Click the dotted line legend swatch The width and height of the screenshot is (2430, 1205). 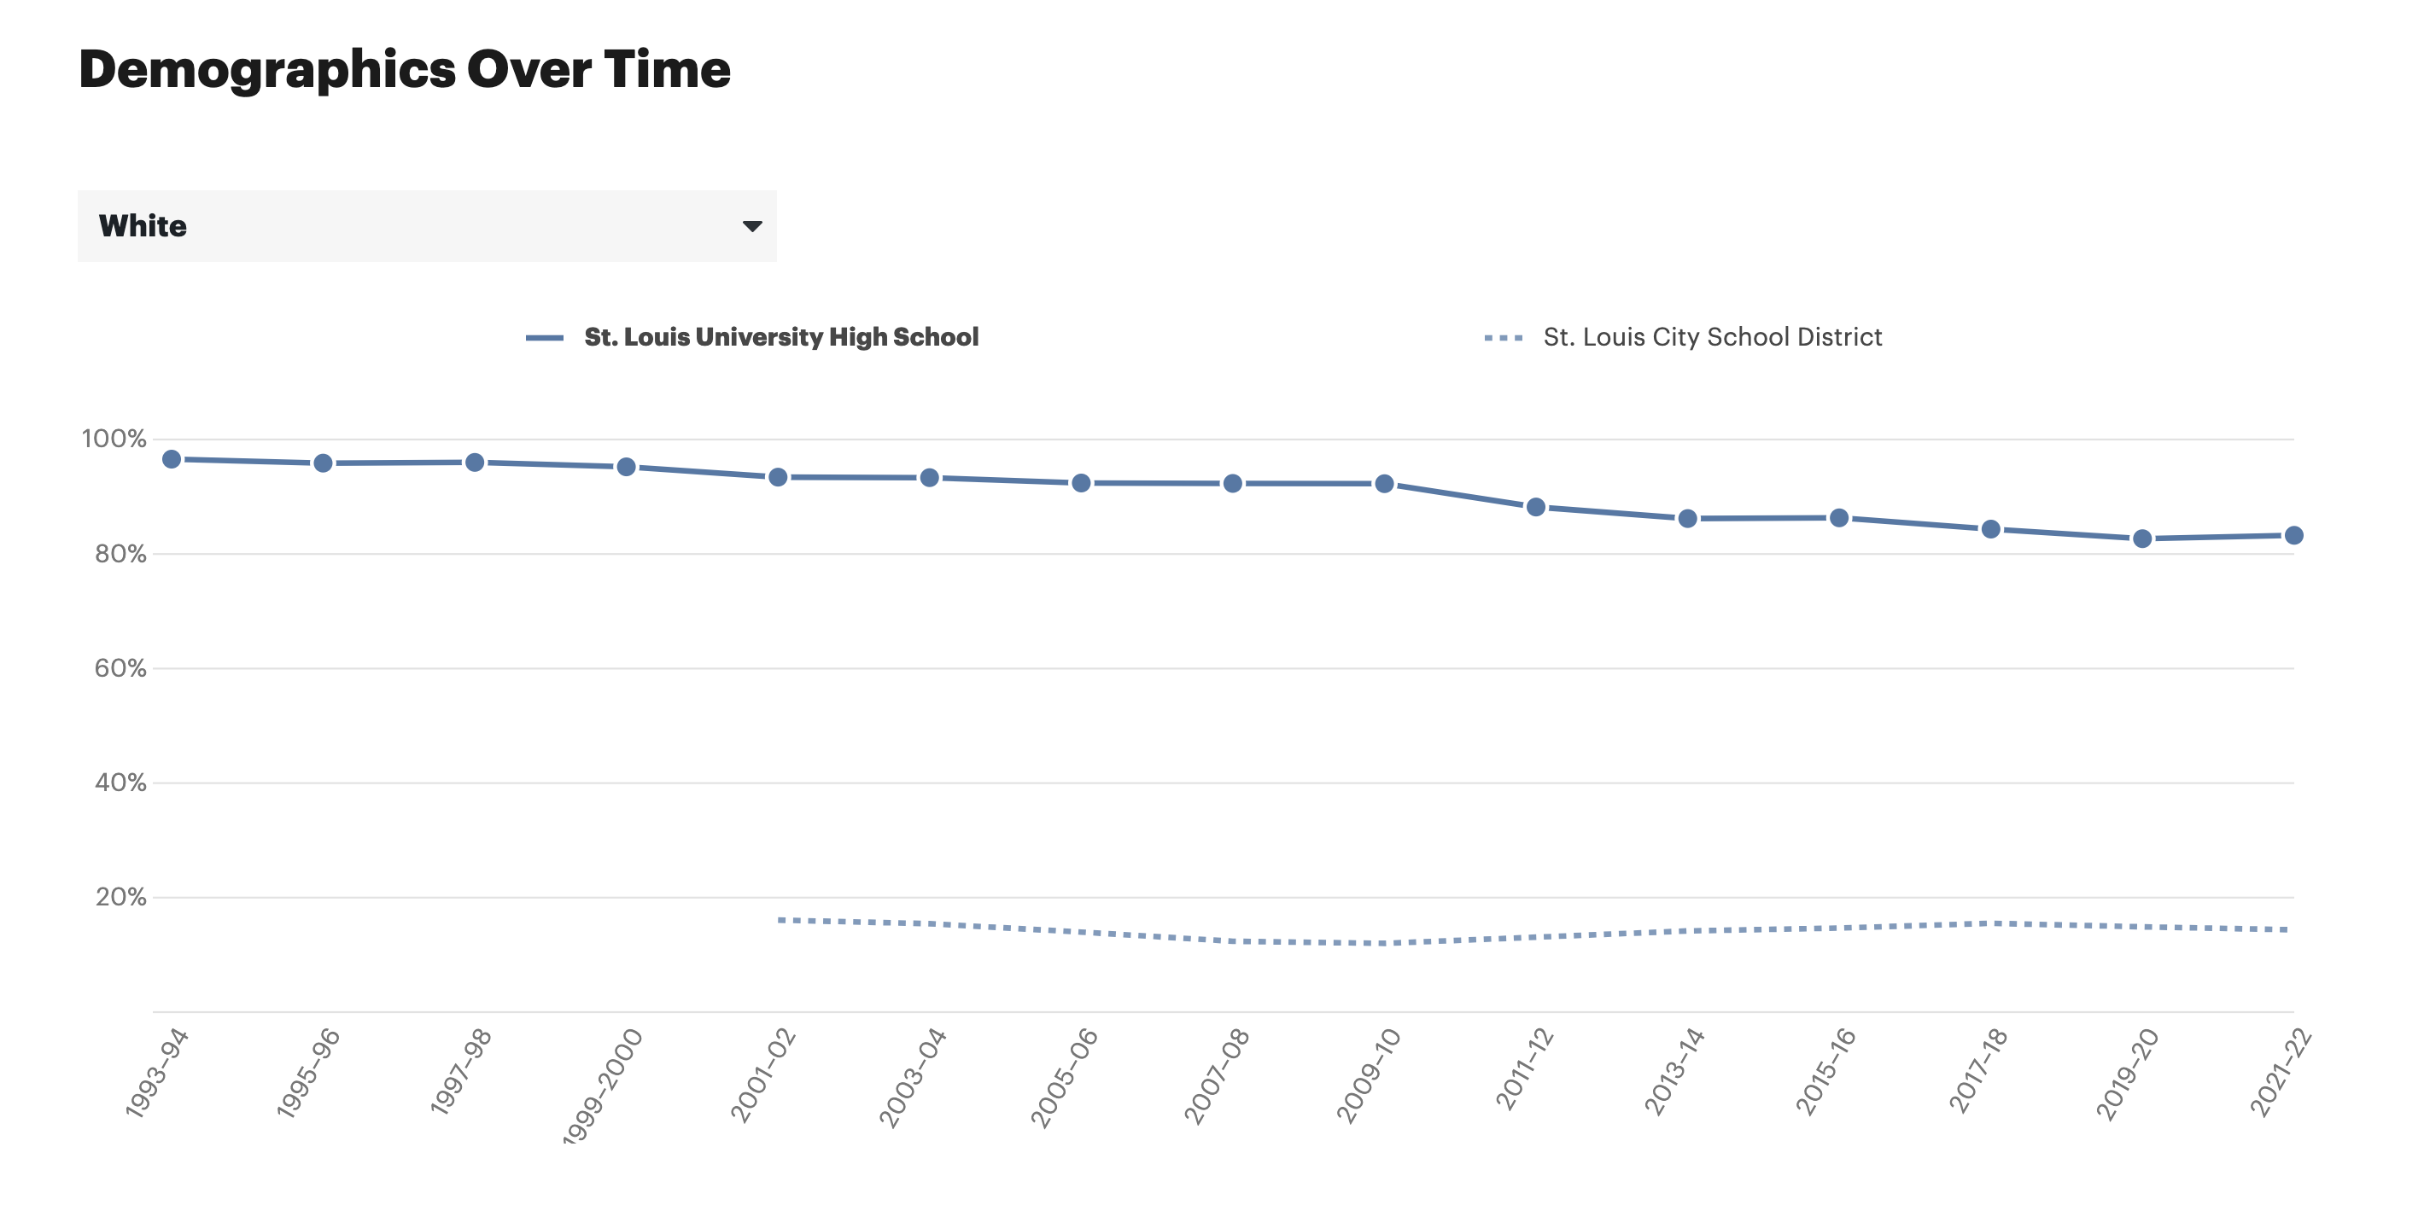click(x=1503, y=338)
